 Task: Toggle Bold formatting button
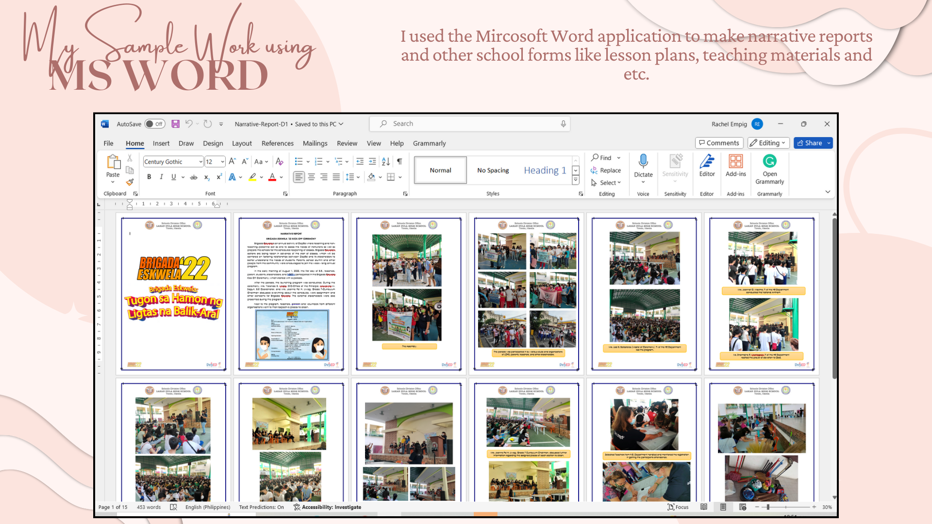pyautogui.click(x=149, y=177)
